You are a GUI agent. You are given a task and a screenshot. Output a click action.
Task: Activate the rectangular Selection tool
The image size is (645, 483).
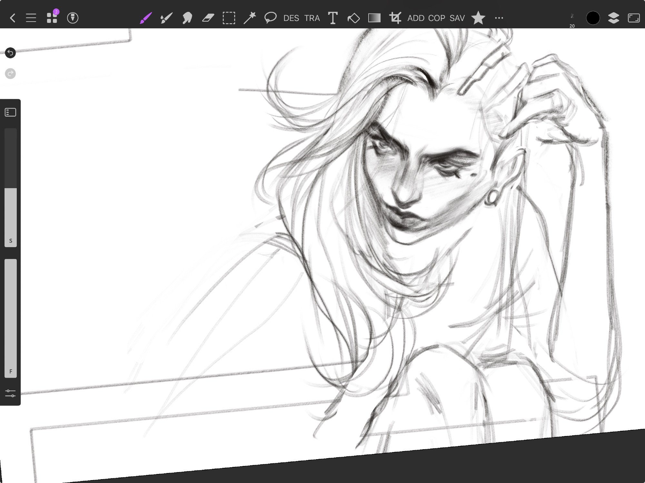[229, 18]
